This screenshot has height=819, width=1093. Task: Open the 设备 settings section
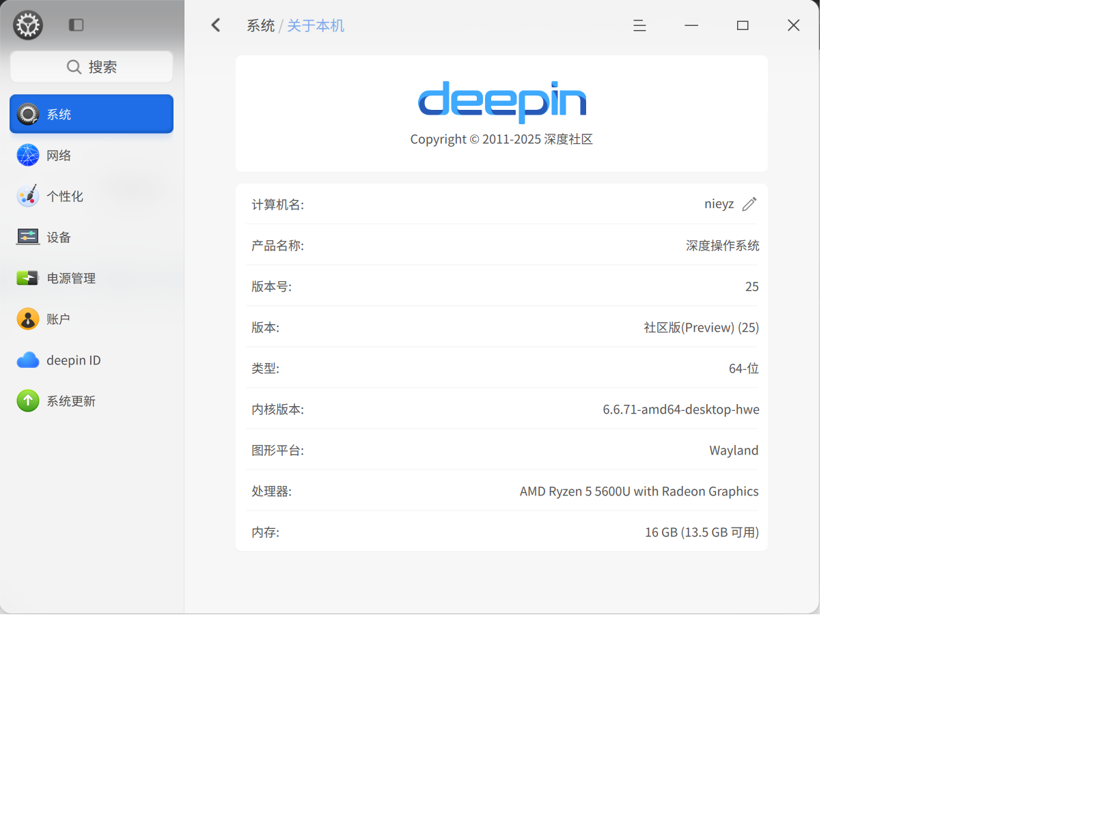(92, 237)
